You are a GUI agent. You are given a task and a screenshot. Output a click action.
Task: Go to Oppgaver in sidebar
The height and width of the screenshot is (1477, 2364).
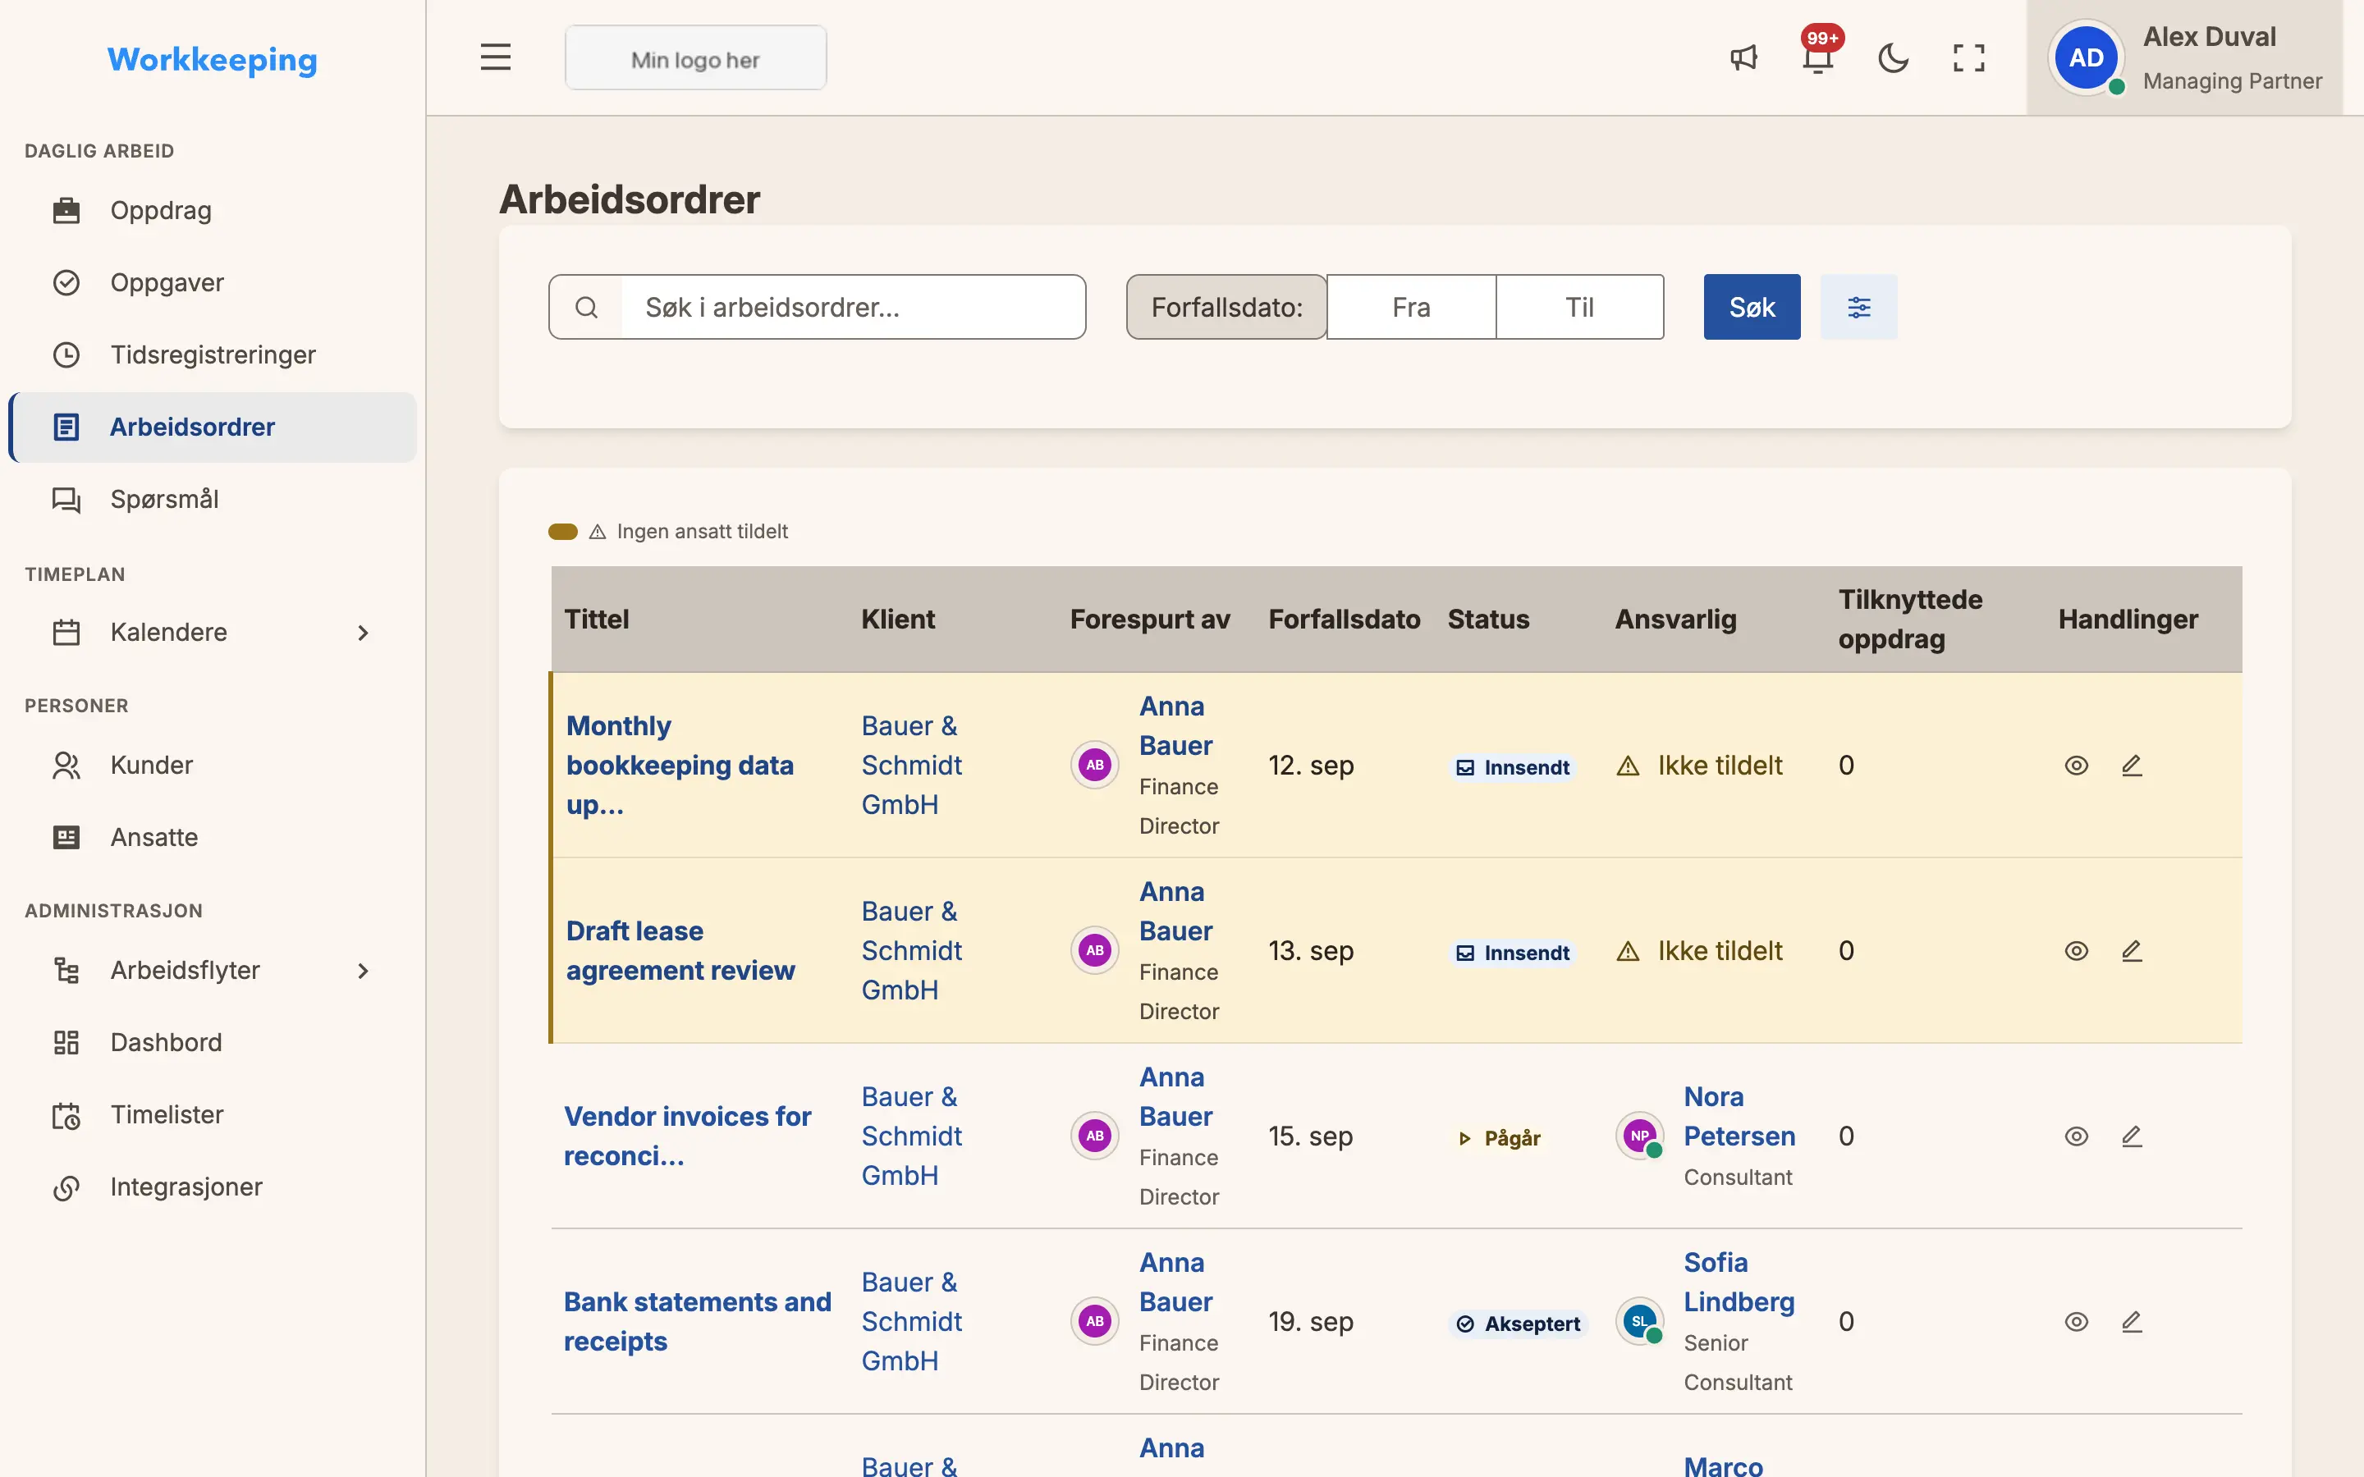pos(213,282)
